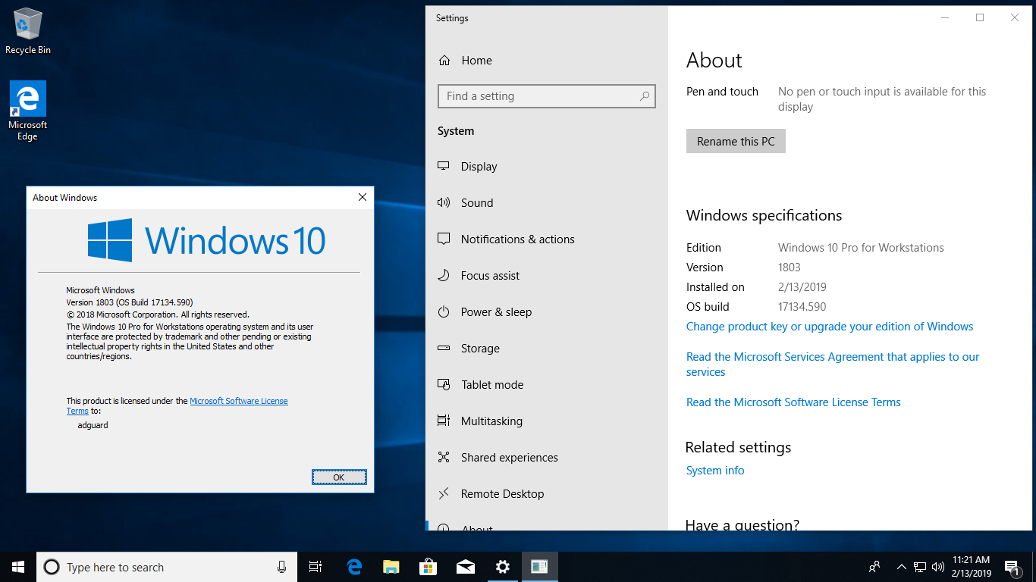Open Read the Microsoft Software License Terms in Settings
The width and height of the screenshot is (1036, 582).
(793, 402)
